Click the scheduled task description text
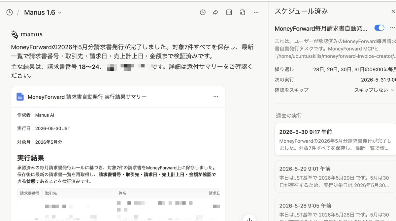Image resolution: width=396 pixels, height=221 pixels. tap(335, 49)
